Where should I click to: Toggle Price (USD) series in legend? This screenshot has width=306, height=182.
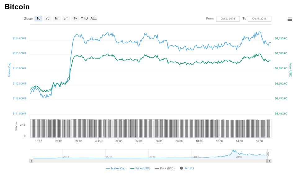coord(140,168)
